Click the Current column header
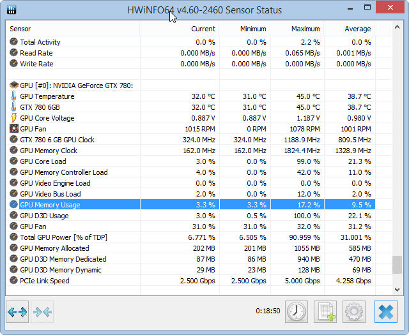409x335 pixels. pos(180,29)
